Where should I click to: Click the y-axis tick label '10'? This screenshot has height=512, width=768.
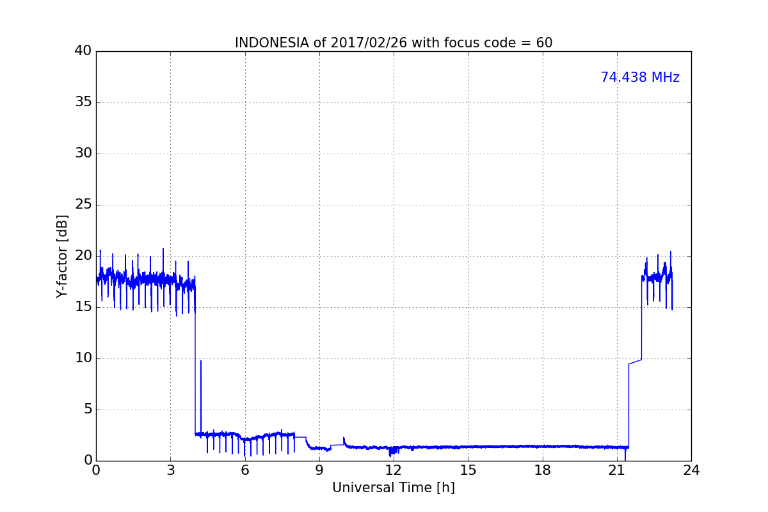(83, 358)
